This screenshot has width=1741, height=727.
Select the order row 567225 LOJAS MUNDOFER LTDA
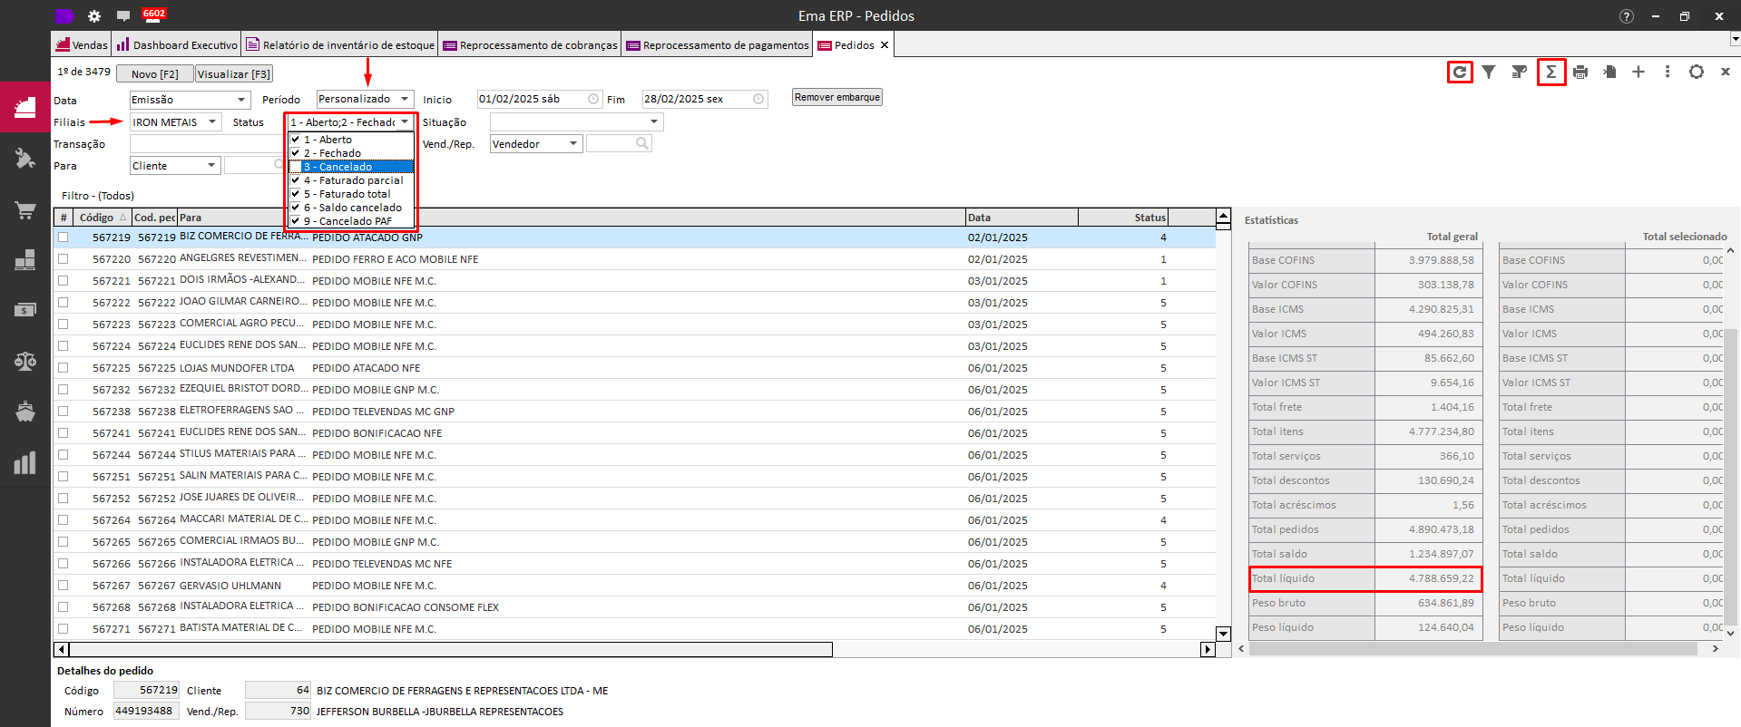[635, 368]
